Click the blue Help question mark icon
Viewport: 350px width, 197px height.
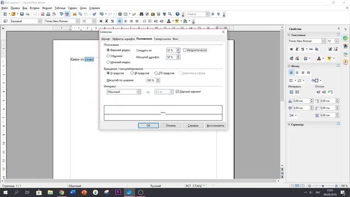(177, 14)
